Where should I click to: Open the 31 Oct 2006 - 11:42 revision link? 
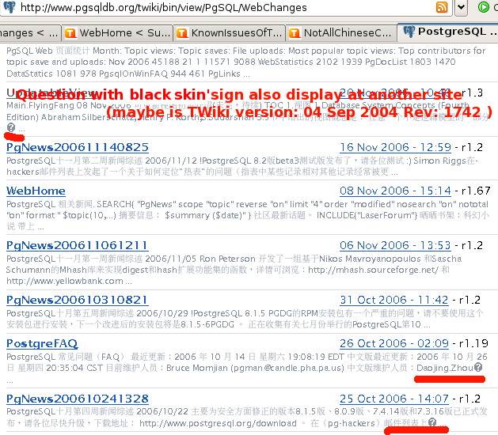[x=393, y=300]
